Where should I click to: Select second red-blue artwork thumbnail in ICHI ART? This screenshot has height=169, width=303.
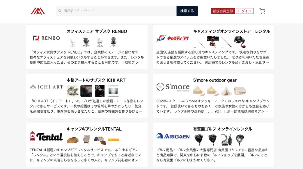pos(86,91)
